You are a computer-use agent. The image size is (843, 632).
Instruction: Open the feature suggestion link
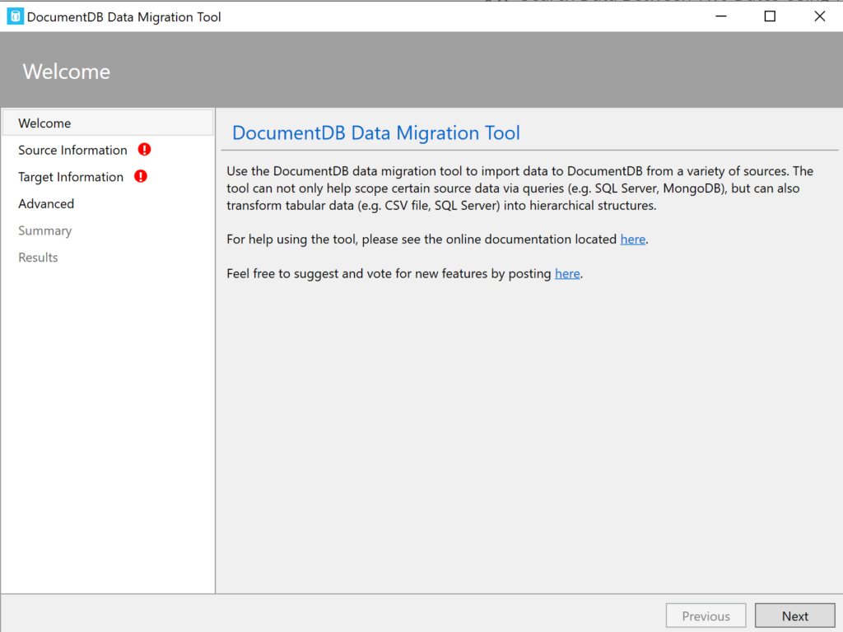pyautogui.click(x=567, y=273)
